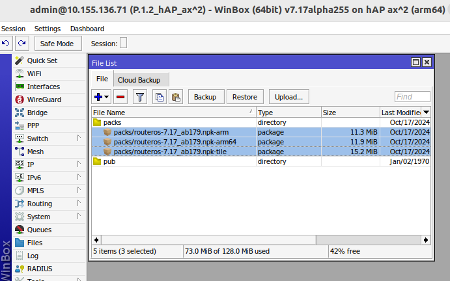The image size is (450, 281).
Task: Open the column chooser dropdown arrow
Action: [426, 113]
